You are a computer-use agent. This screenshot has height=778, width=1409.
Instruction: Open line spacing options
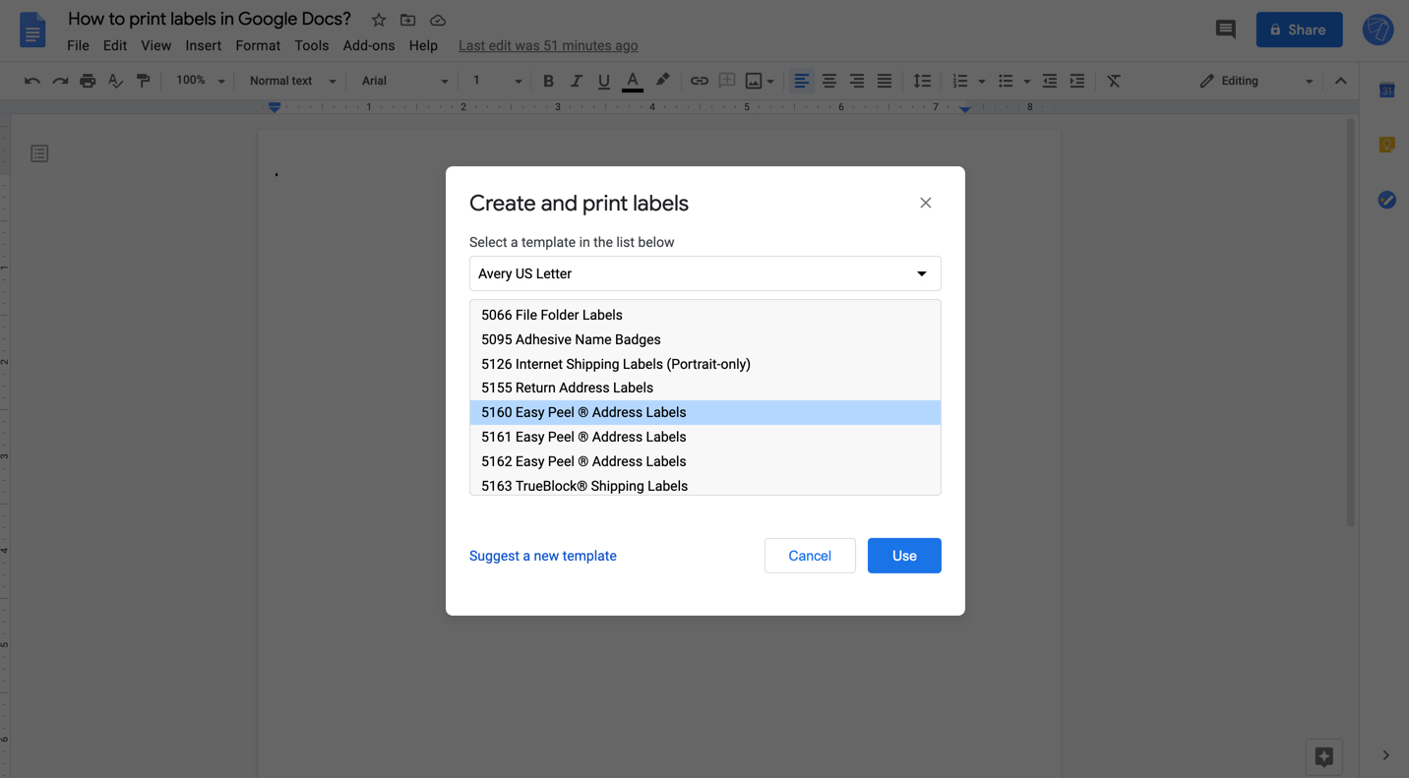point(922,81)
